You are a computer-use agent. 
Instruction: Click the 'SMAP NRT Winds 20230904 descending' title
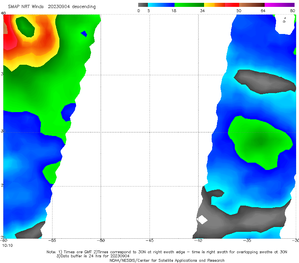(x=52, y=6)
